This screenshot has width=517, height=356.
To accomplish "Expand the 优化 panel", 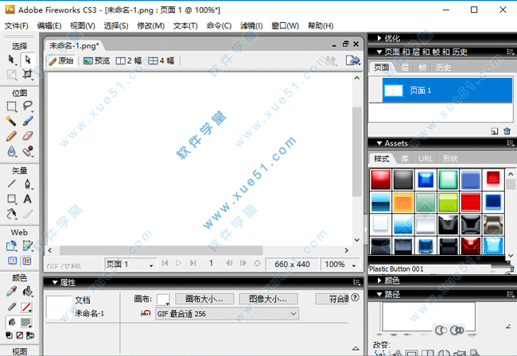I will click(379, 38).
